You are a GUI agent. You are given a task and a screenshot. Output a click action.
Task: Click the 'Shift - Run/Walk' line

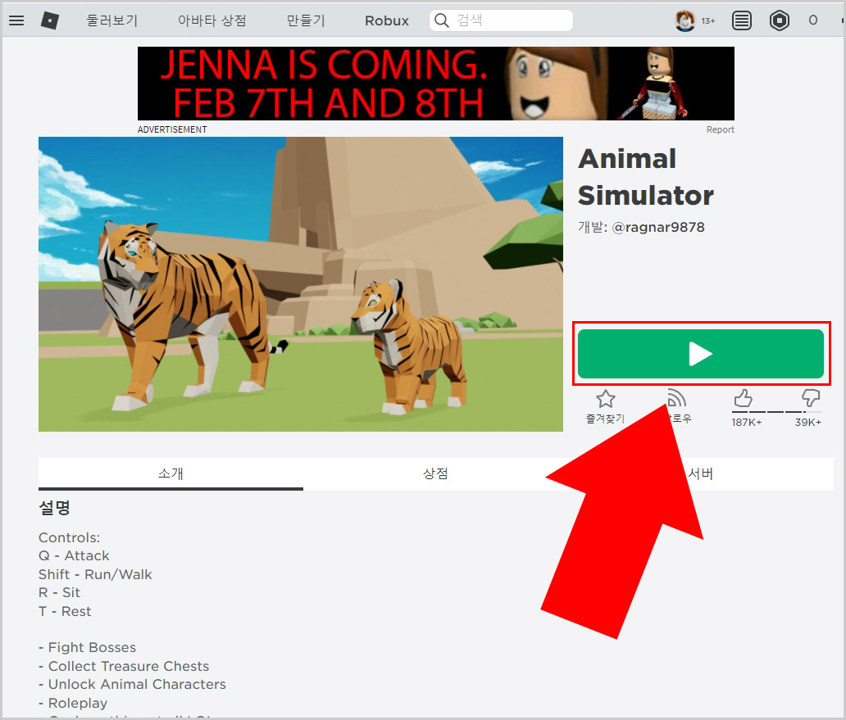tap(95, 574)
